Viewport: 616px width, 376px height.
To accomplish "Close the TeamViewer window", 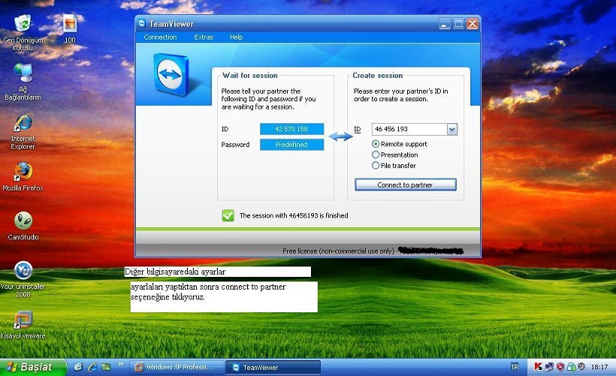I will click(x=473, y=24).
